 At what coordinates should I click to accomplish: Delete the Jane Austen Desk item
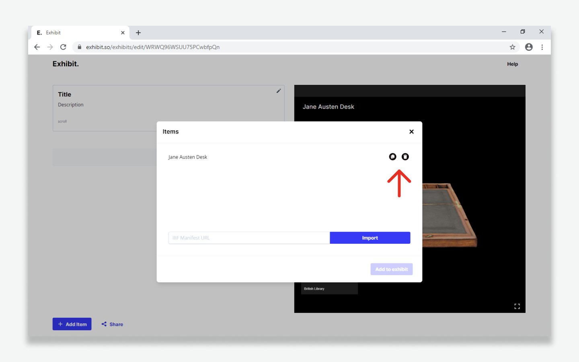[405, 157]
